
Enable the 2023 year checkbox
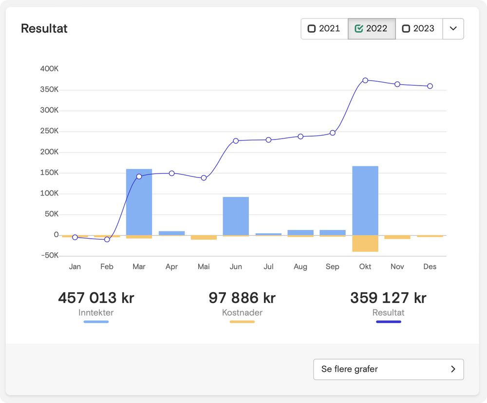pos(406,29)
